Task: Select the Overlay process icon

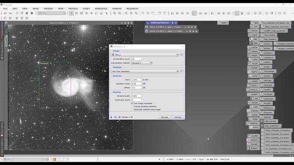Action: point(266,76)
